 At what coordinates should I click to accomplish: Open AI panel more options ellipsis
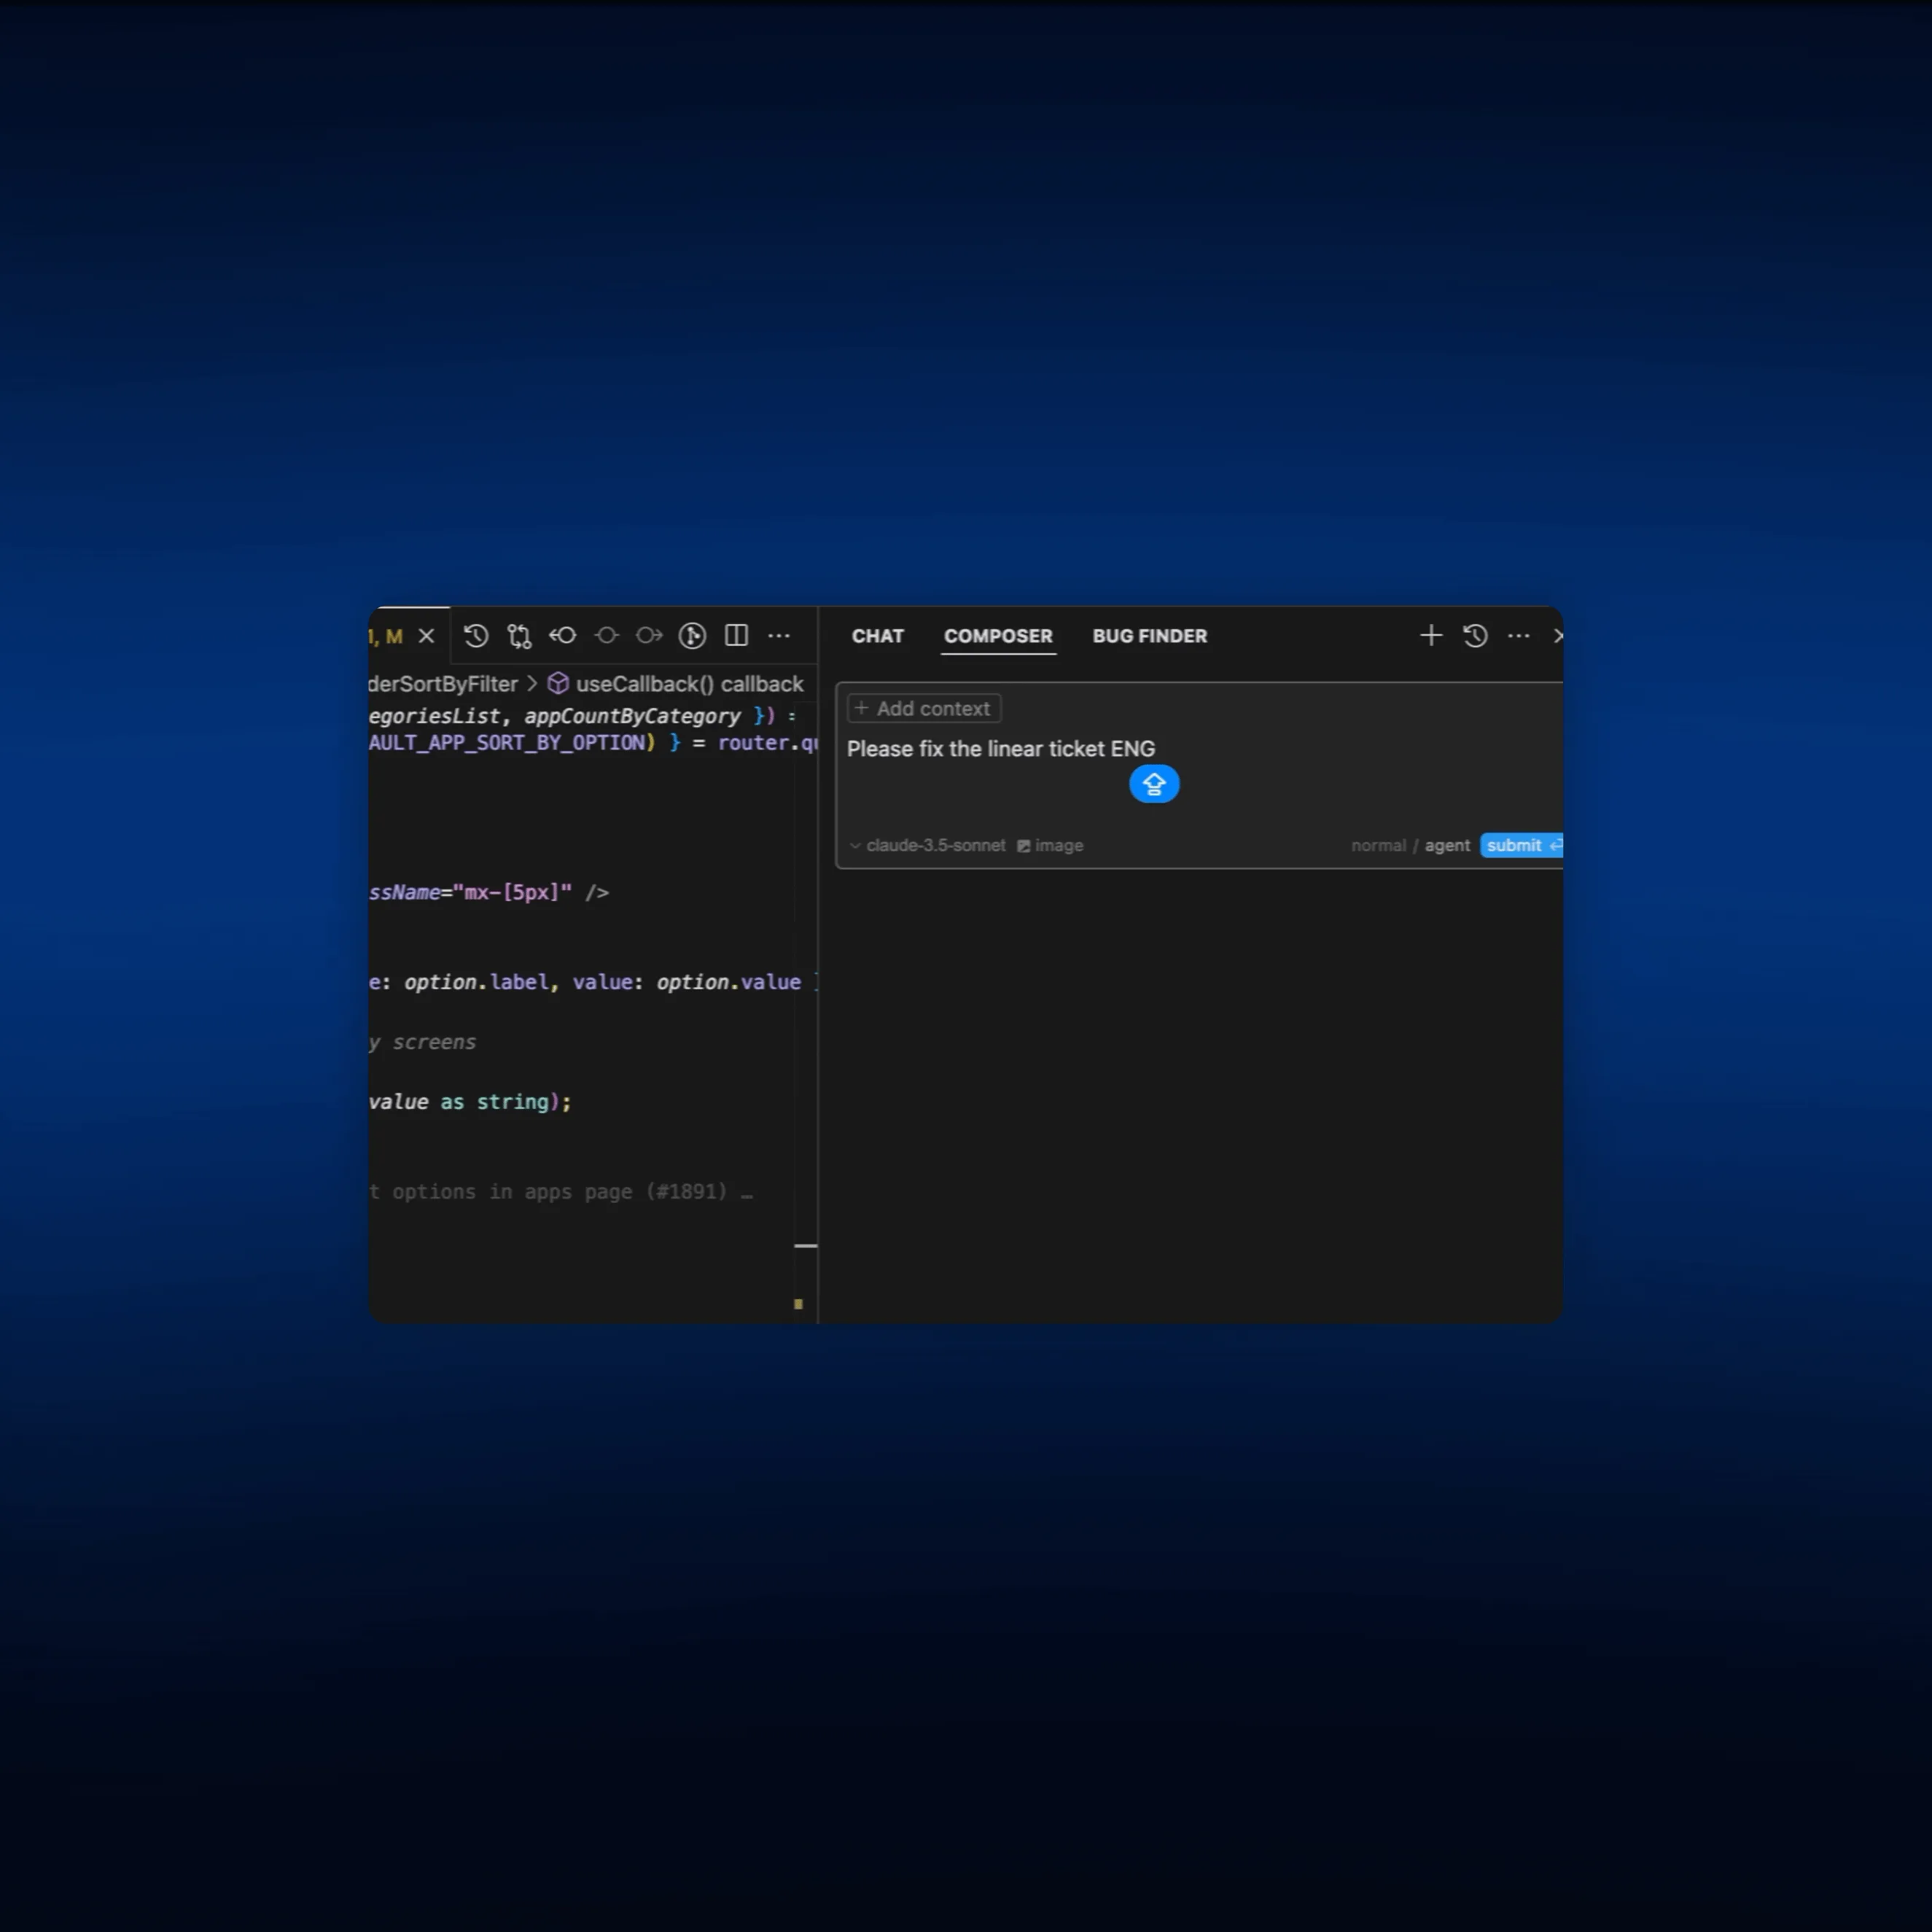click(1518, 636)
